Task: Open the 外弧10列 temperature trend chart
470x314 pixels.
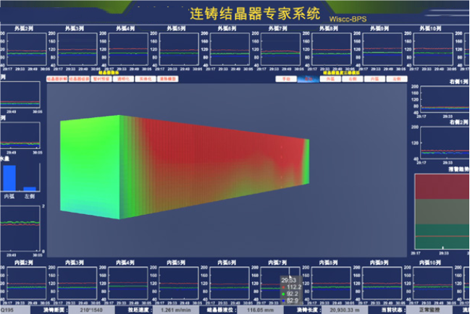Action: coord(438,52)
